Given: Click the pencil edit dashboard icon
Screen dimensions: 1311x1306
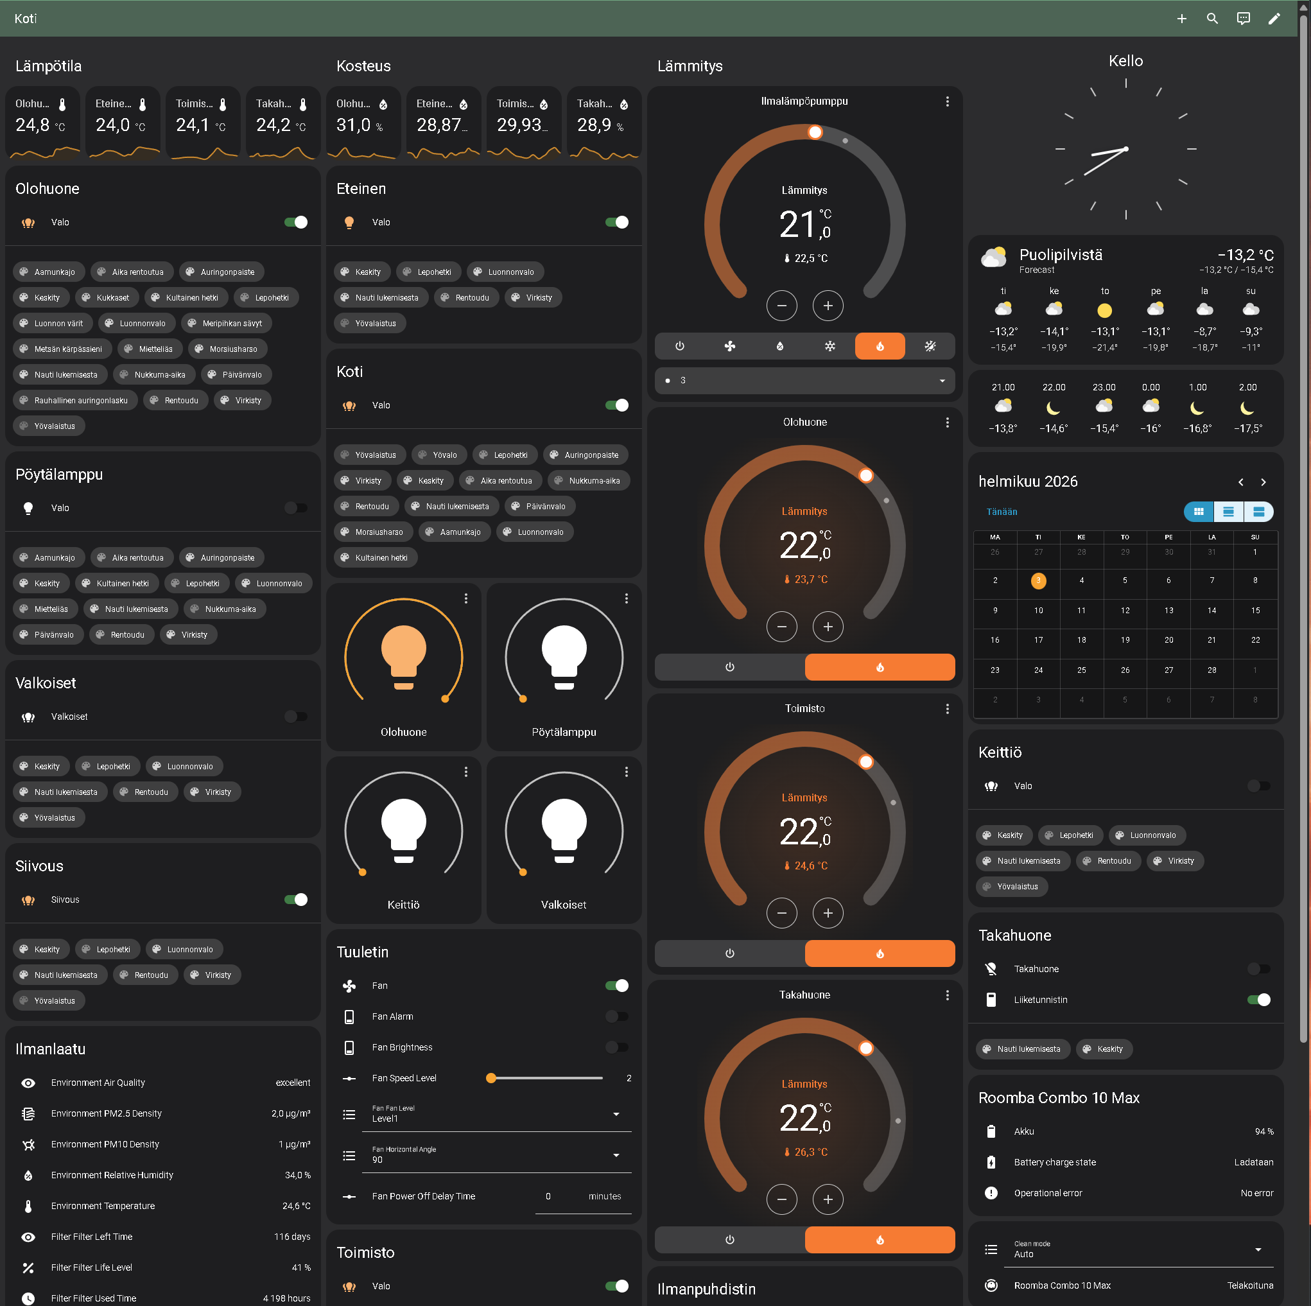Looking at the screenshot, I should click(1274, 19).
